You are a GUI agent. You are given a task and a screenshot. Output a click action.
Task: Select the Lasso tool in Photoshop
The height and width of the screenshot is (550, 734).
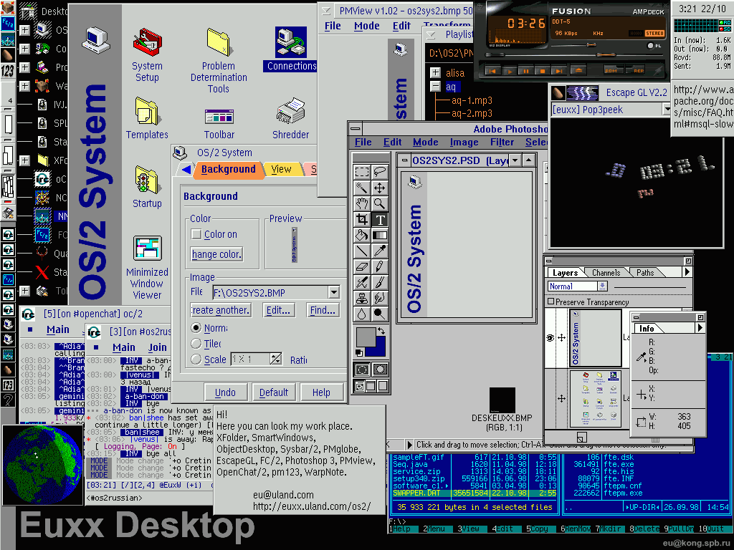[380, 172]
